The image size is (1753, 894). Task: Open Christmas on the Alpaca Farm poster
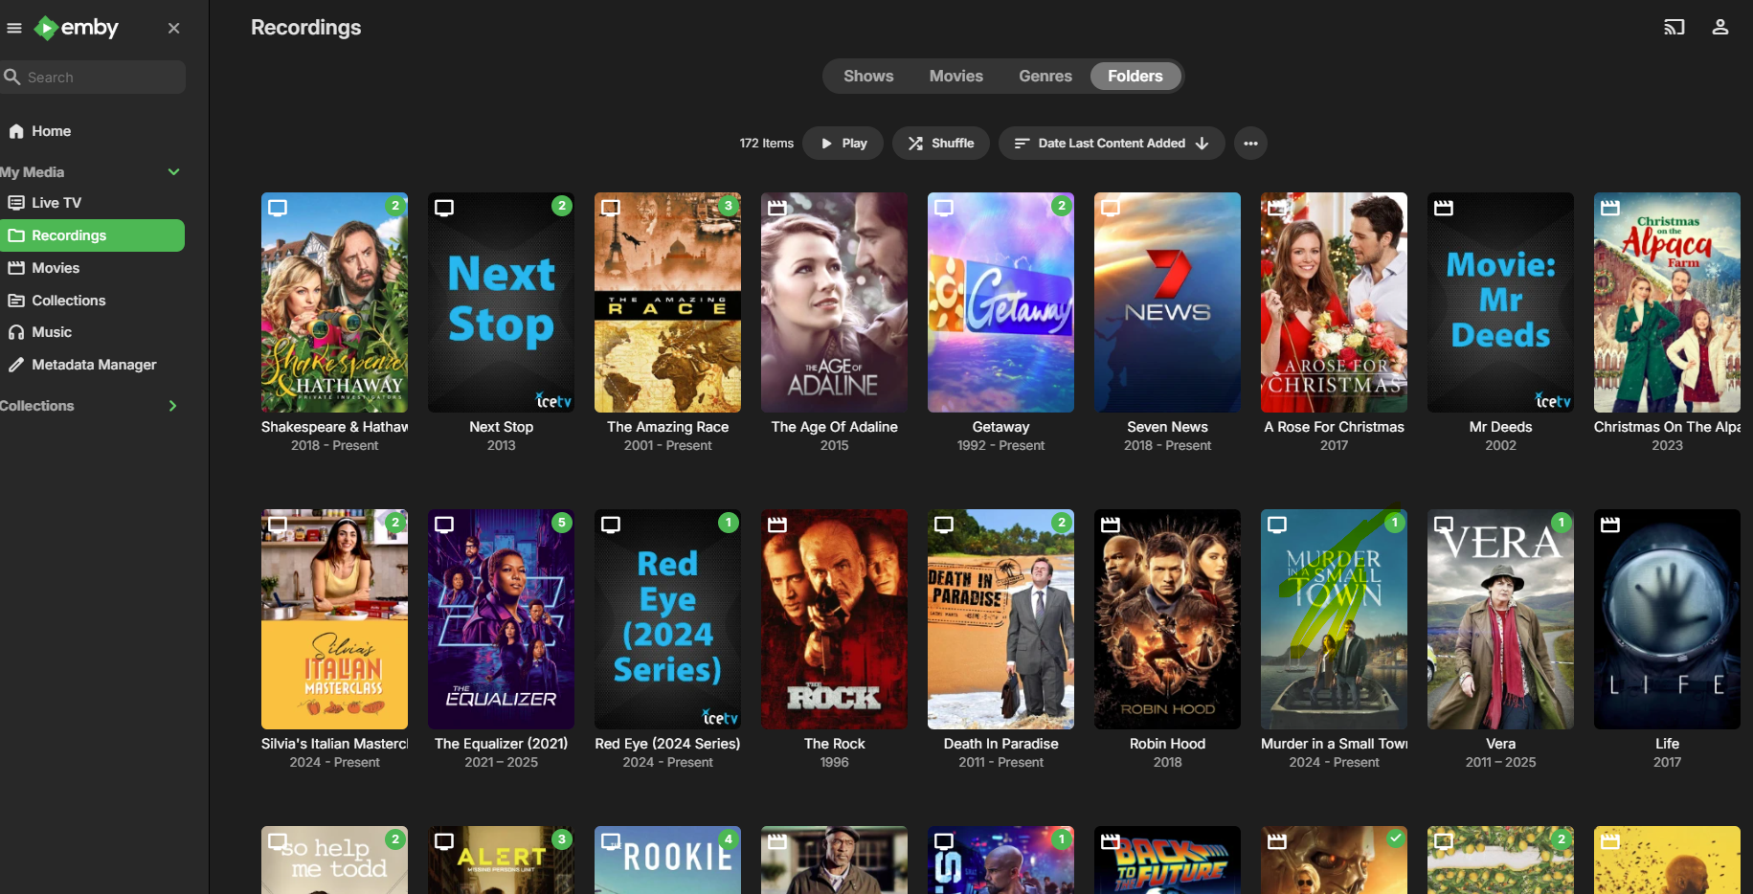1668,302
